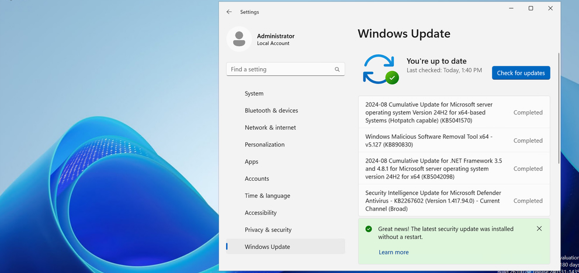Click the Administrator account name

[x=275, y=36]
